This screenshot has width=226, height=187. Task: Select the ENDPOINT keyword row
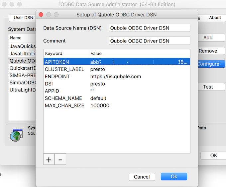[117, 77]
